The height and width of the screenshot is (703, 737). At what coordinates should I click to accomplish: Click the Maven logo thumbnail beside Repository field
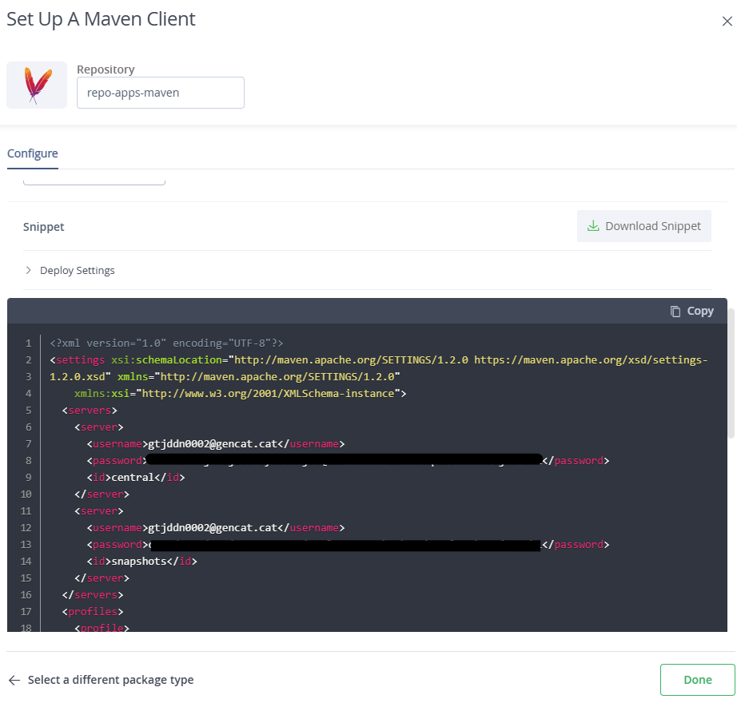click(x=36, y=84)
